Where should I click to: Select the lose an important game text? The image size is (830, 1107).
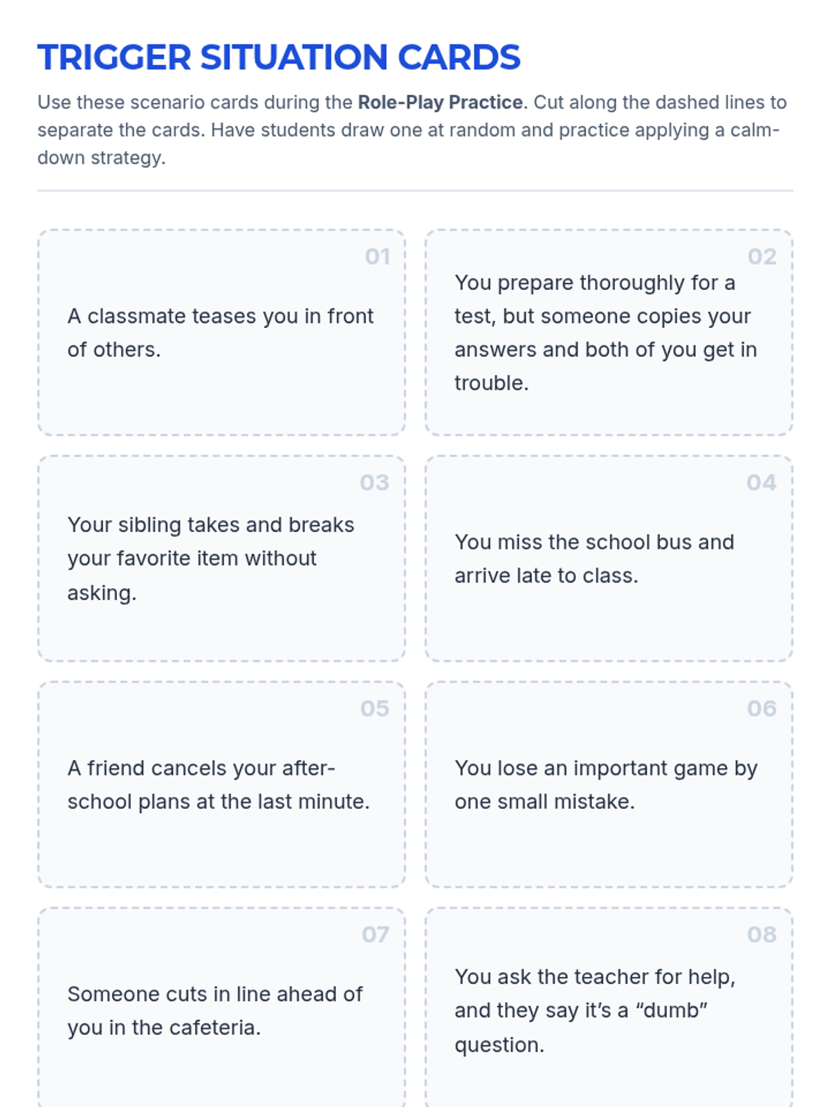605,785
